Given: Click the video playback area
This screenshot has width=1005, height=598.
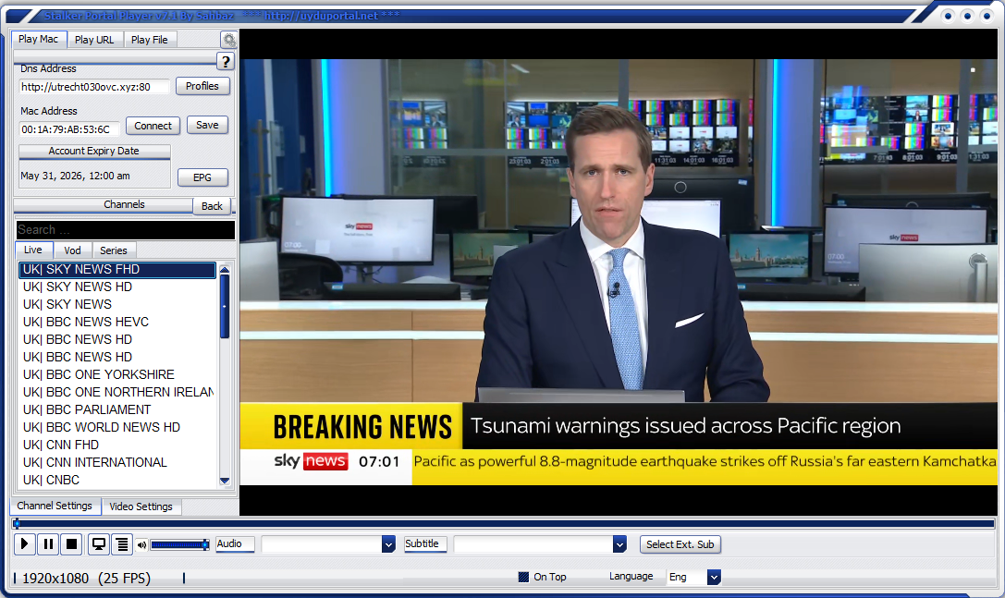Looking at the screenshot, I should [x=619, y=272].
